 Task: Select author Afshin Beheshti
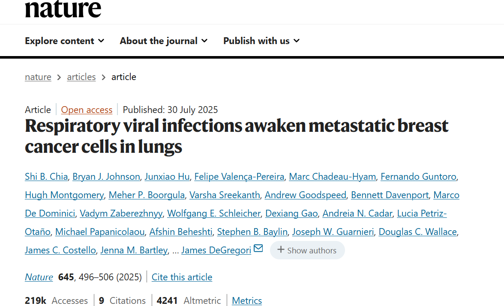180,232
